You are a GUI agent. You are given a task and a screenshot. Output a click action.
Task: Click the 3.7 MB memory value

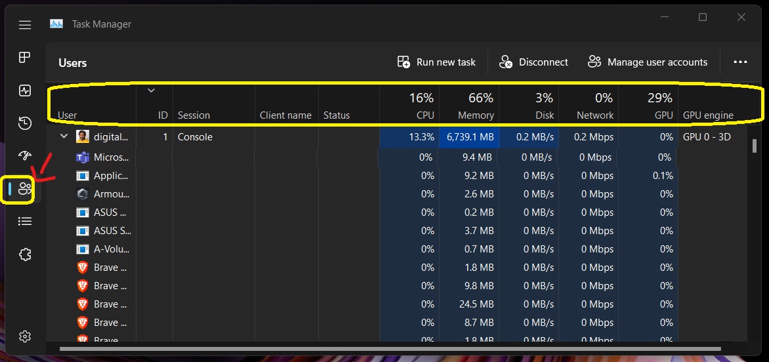click(479, 231)
